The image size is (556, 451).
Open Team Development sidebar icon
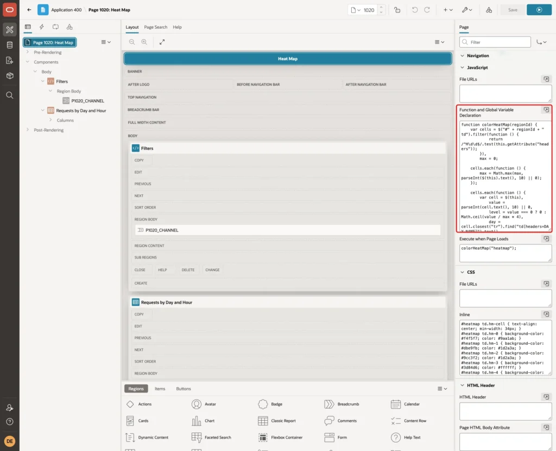click(x=10, y=60)
